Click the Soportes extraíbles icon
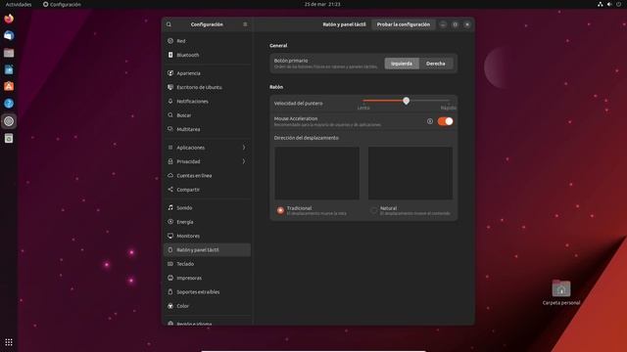The width and height of the screenshot is (627, 352). pos(170,291)
